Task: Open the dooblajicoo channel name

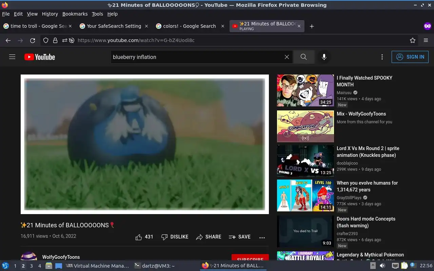Action: pos(347,163)
